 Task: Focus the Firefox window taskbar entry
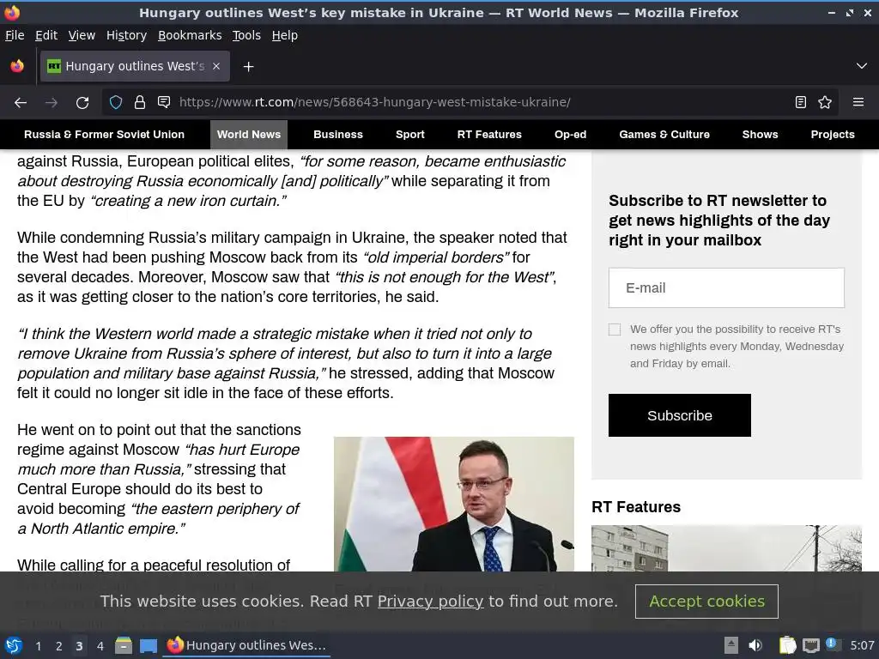click(246, 645)
